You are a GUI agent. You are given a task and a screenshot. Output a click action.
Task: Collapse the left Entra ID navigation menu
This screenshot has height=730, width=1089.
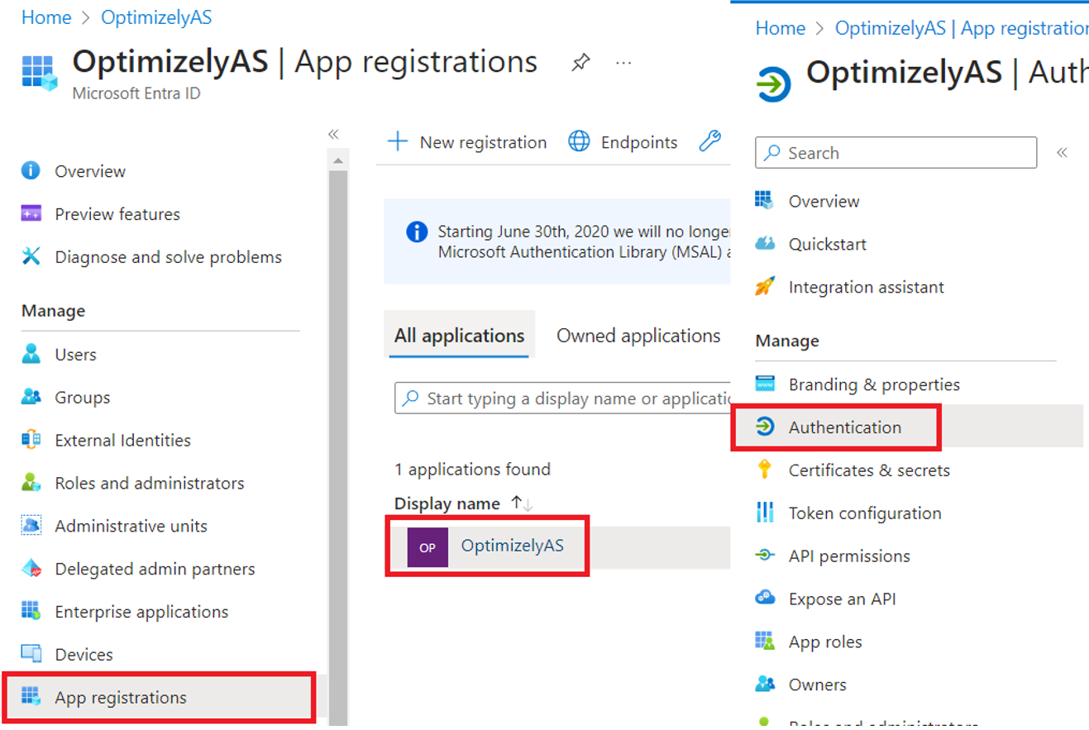[x=333, y=134]
